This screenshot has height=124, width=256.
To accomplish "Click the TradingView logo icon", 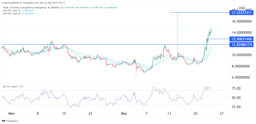I will tap(3, 121).
